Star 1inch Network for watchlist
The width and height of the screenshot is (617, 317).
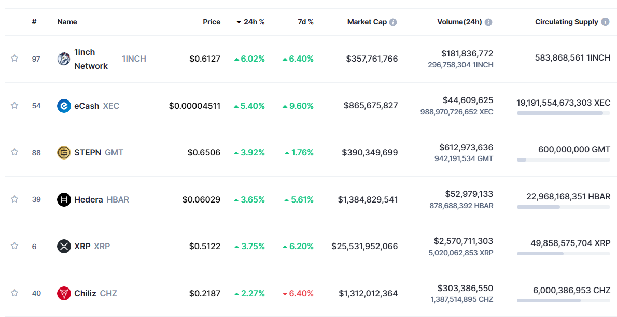15,59
